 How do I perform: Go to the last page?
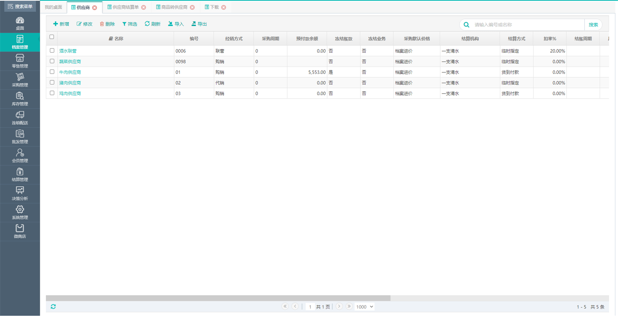pos(349,306)
